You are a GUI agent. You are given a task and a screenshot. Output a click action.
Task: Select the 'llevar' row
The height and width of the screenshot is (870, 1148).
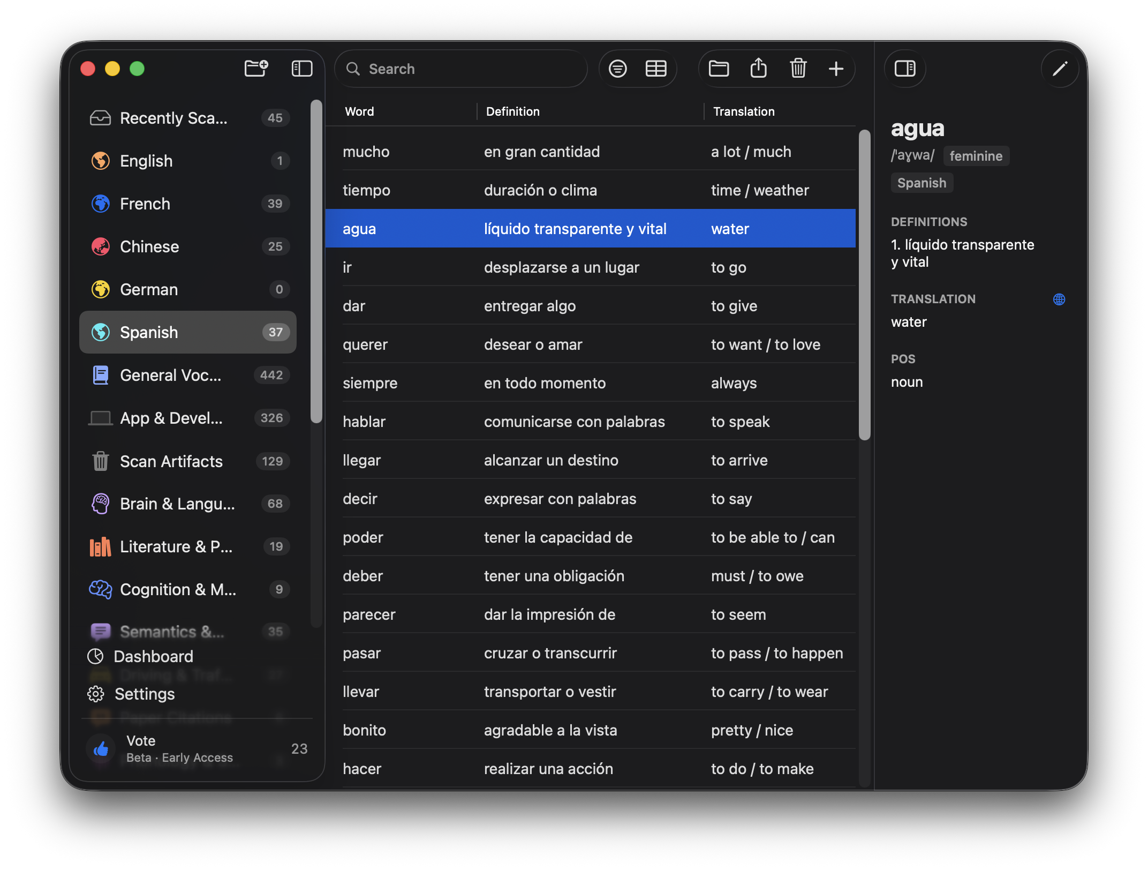591,692
